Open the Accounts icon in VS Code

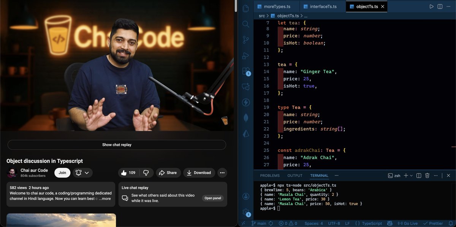pyautogui.click(x=246, y=196)
